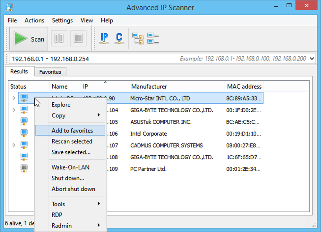
Task: Open the Radmin submenu
Action: coord(74,225)
